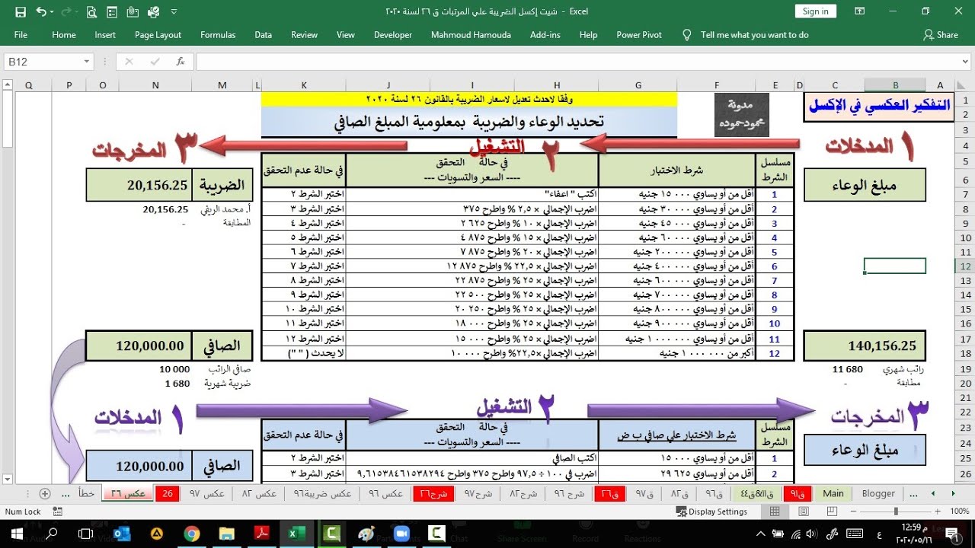The width and height of the screenshot is (975, 548).
Task: Select the red sheet tab labeled 26
Action: pos(167,493)
